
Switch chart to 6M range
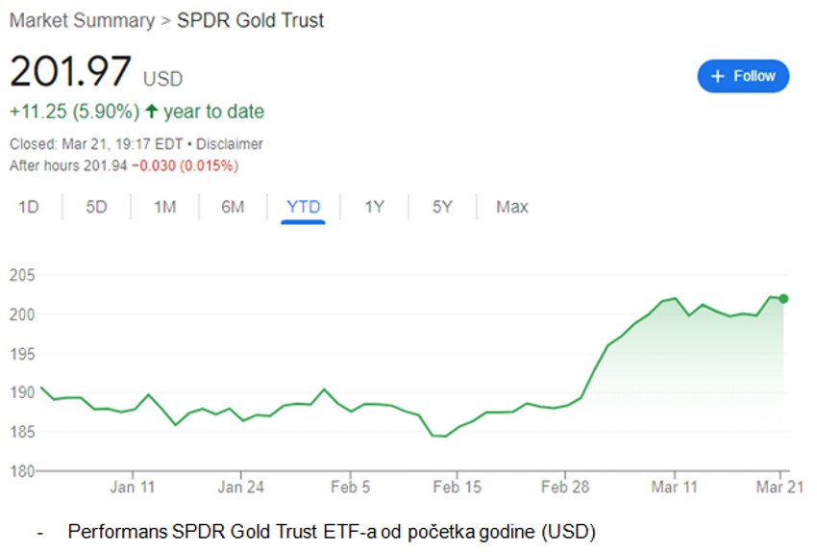(233, 207)
